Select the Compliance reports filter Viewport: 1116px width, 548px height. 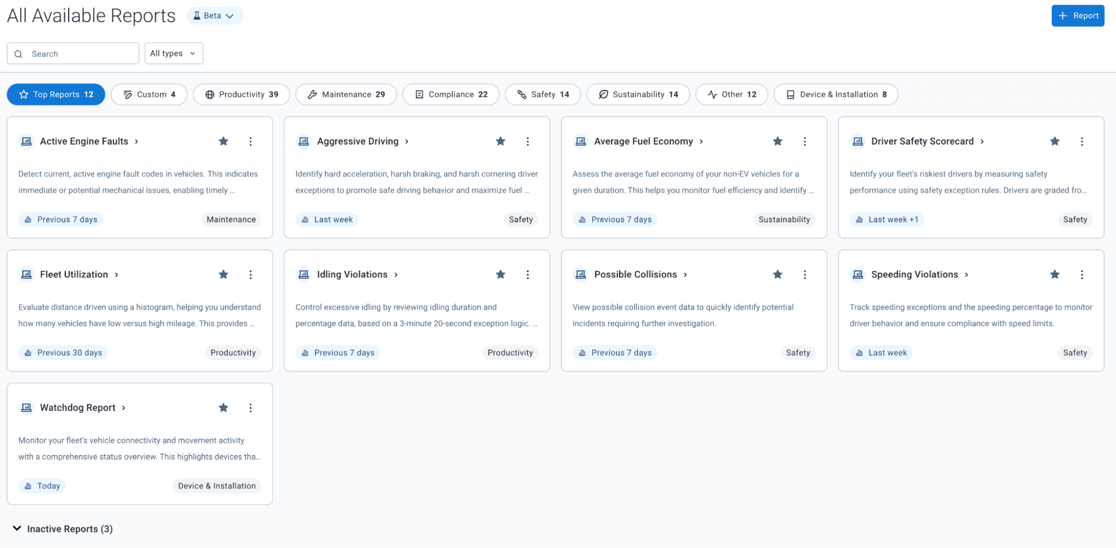(x=451, y=94)
